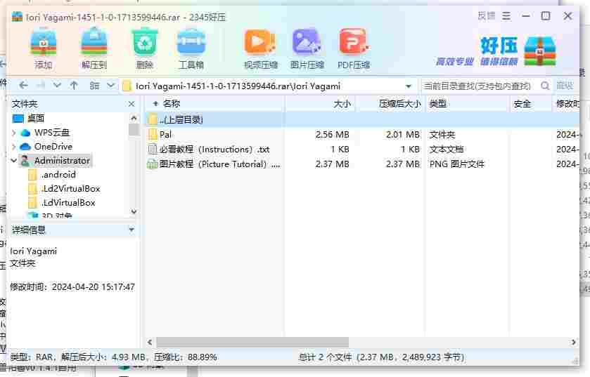590x377 pixels.
Task: Collapse the Administrator tree node
Action: [14, 161]
